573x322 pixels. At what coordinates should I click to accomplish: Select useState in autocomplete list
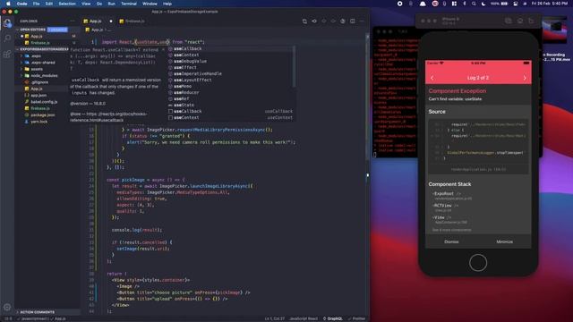(230, 105)
